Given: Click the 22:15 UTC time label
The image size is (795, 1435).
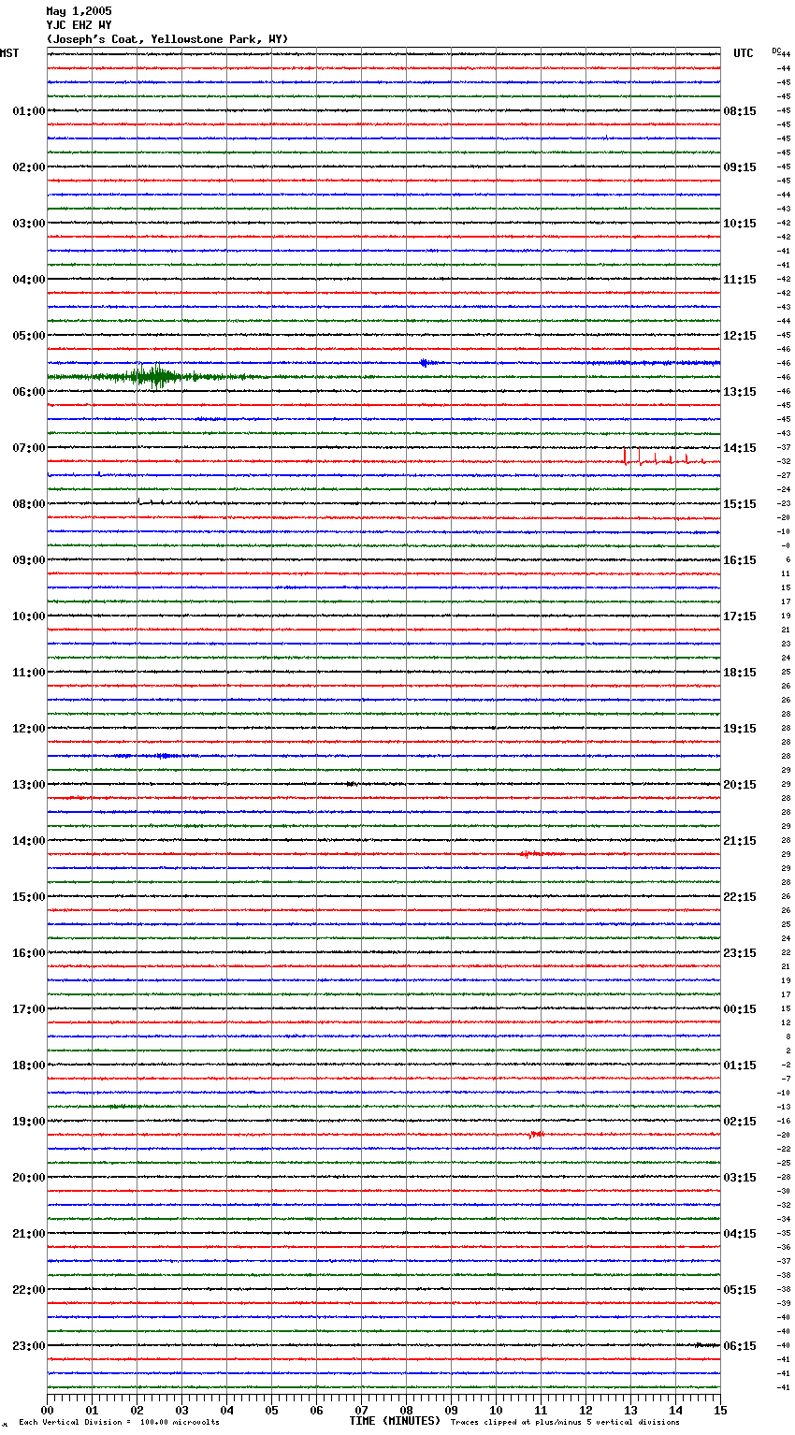Looking at the screenshot, I should coord(740,897).
